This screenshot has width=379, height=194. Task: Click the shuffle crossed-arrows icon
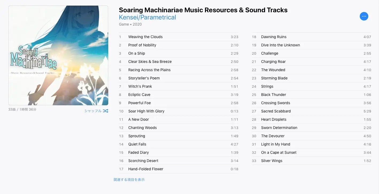106,111
